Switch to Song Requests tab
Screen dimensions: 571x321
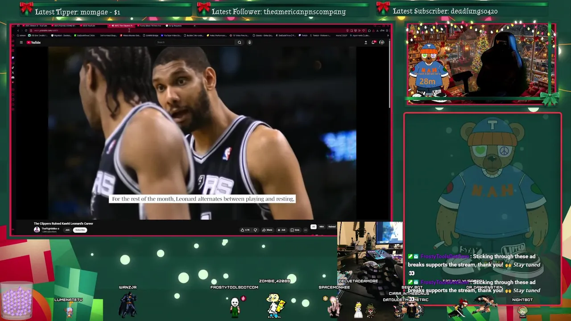point(174,25)
